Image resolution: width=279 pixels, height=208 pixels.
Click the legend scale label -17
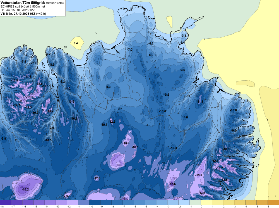13,206
